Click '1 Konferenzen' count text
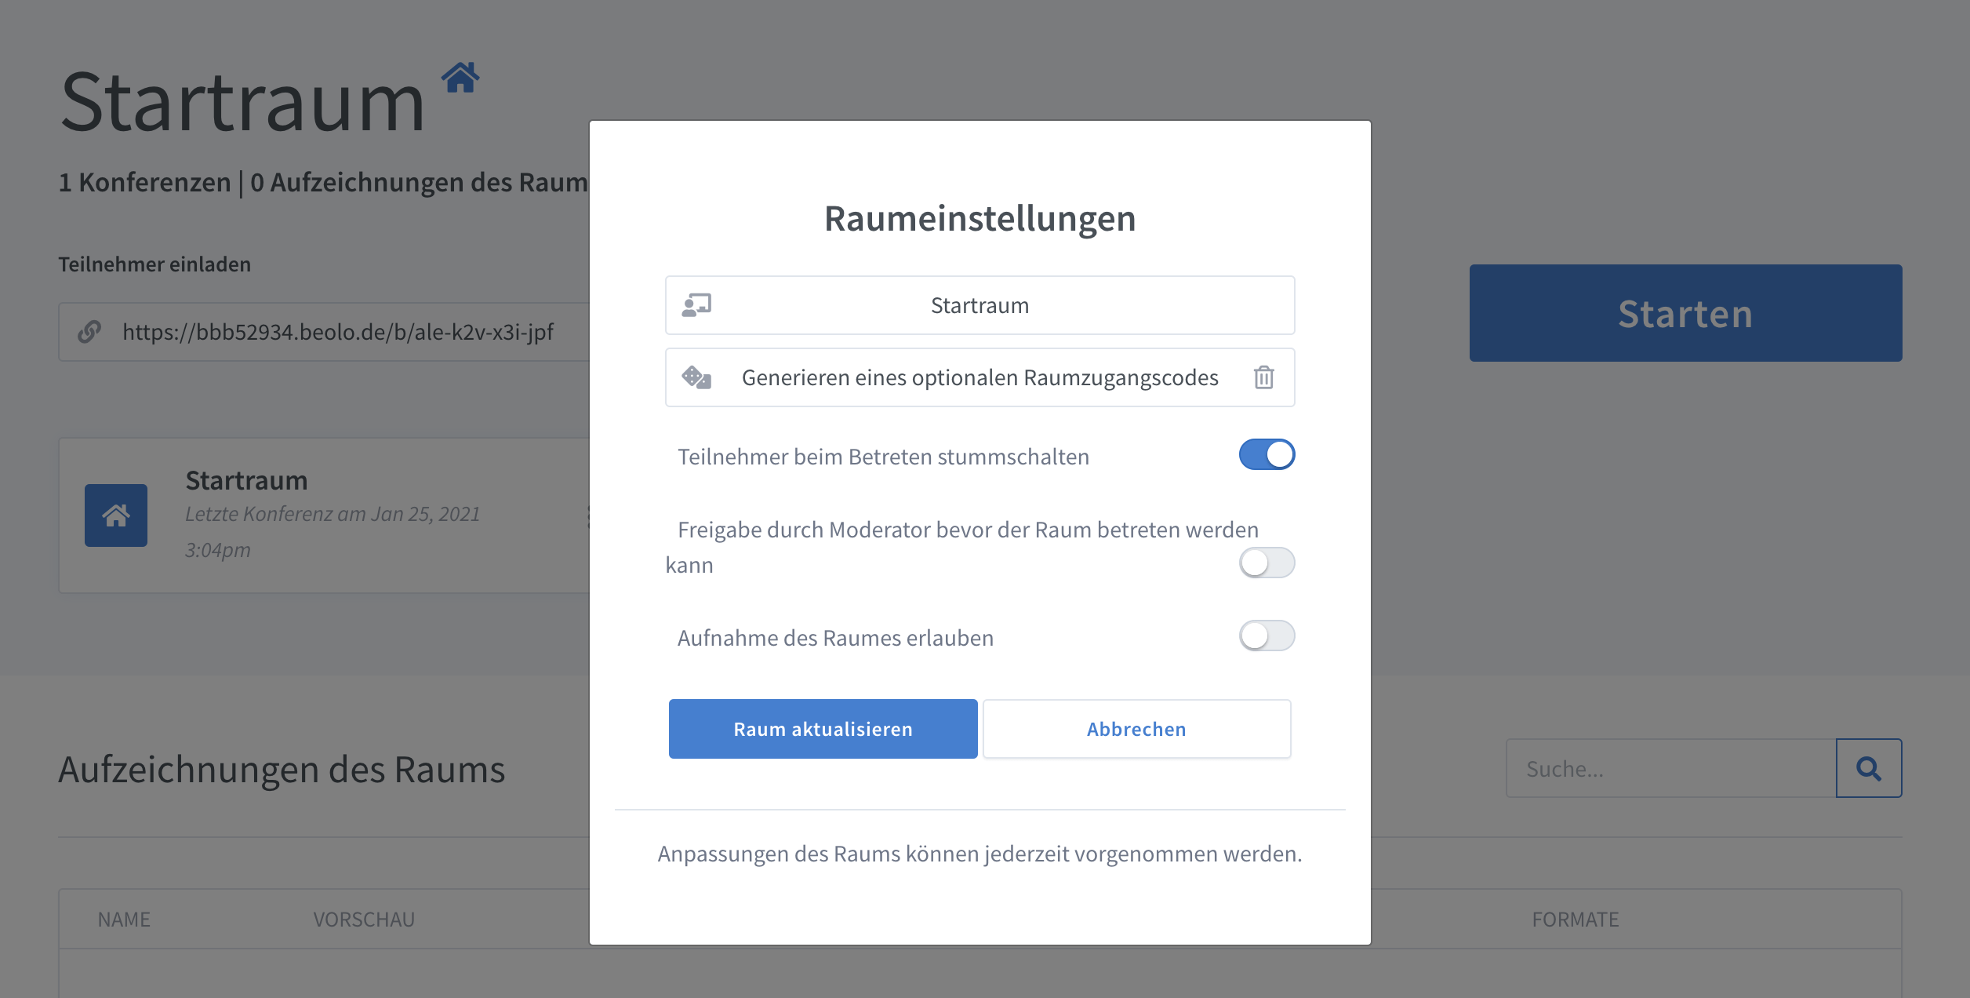The height and width of the screenshot is (998, 1970). click(144, 182)
